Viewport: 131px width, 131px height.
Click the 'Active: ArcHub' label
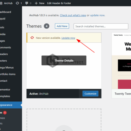[39, 94]
